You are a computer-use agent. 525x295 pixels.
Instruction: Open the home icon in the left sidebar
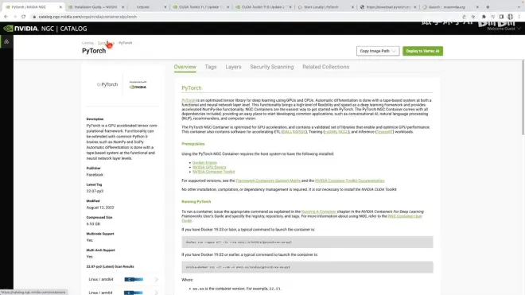6,41
